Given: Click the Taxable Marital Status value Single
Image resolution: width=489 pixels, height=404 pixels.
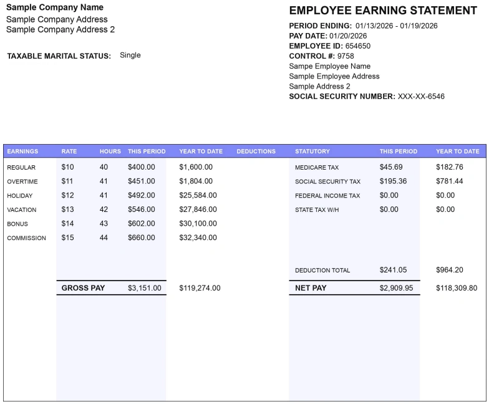Looking at the screenshot, I should pos(130,55).
